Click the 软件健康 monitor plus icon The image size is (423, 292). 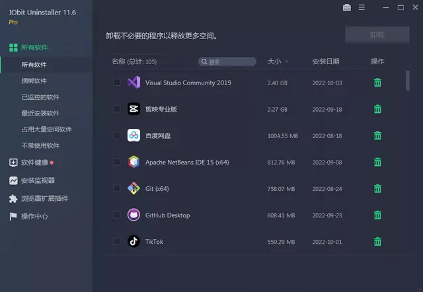point(13,163)
